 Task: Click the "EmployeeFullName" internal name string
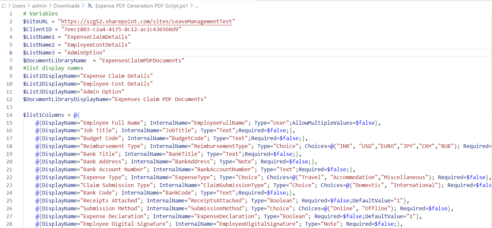(x=220, y=123)
